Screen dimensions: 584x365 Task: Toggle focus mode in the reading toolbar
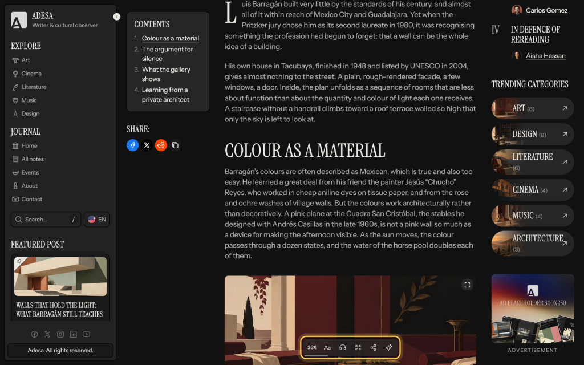pyautogui.click(x=358, y=347)
